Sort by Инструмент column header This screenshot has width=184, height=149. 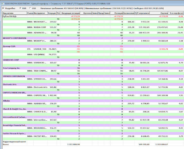(x=40, y=13)
